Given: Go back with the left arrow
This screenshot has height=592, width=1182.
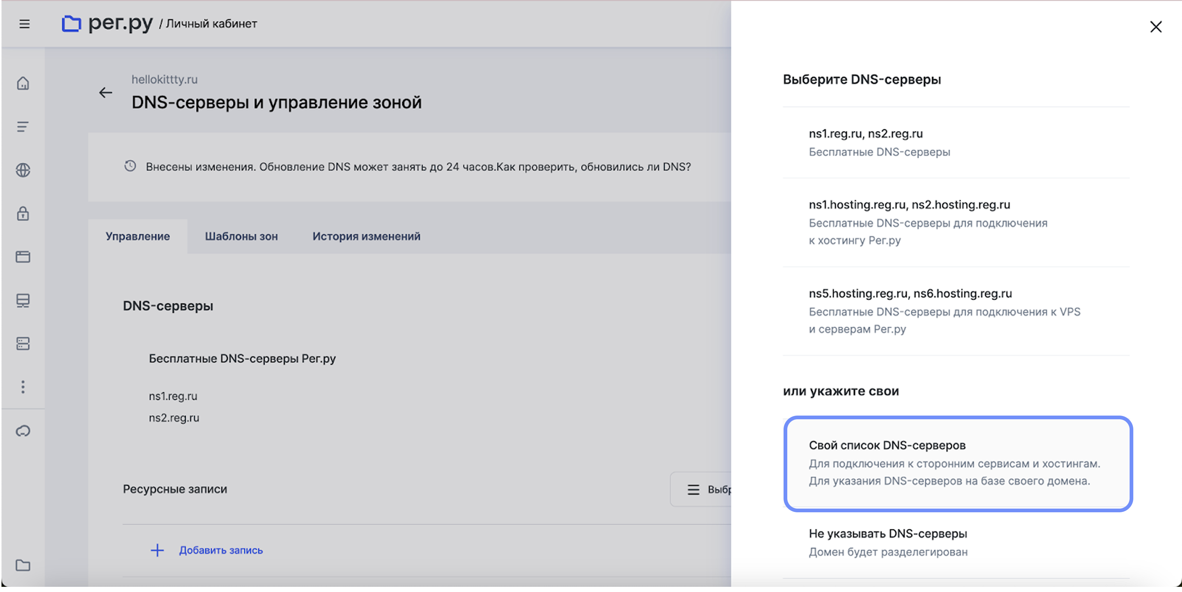Looking at the screenshot, I should point(106,93).
